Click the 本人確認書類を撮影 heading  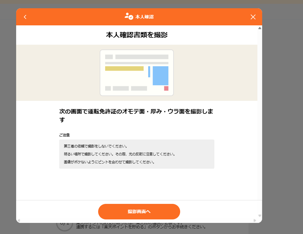coord(137,35)
